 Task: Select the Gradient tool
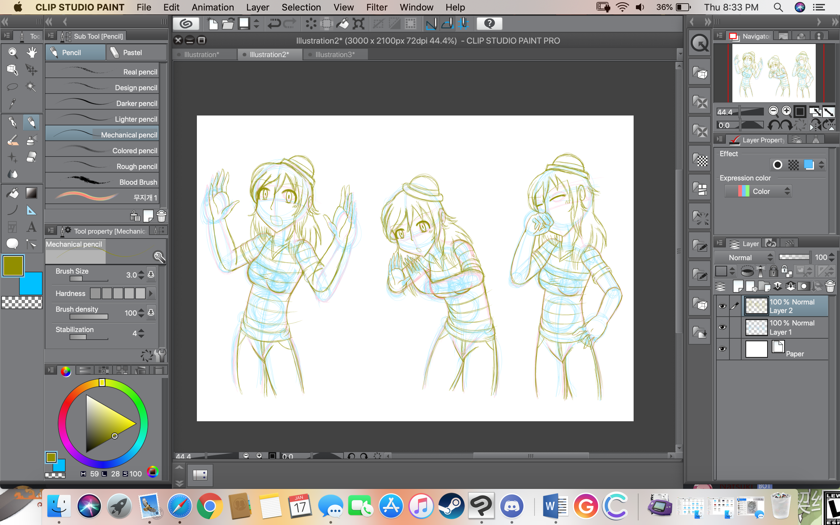point(31,193)
